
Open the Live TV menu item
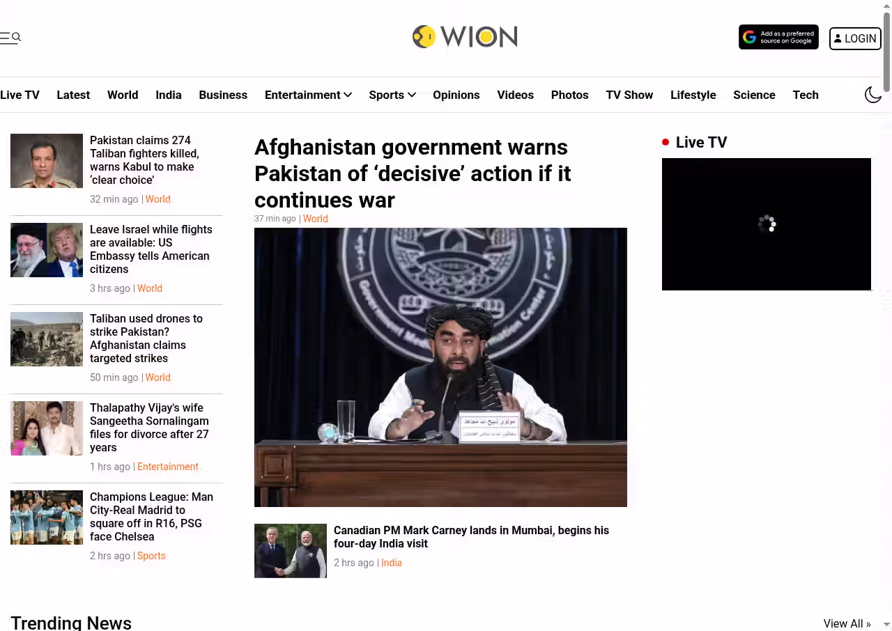tap(20, 95)
